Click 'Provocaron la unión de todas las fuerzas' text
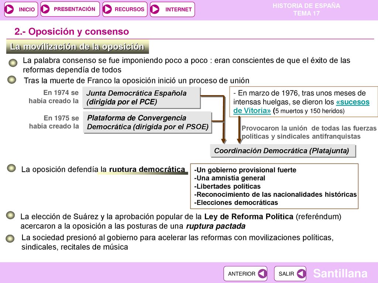This screenshot has height=283, width=378. [309, 128]
